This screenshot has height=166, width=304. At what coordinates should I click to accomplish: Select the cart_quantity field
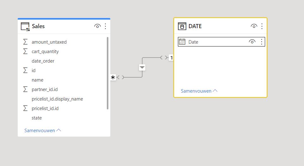(45, 52)
